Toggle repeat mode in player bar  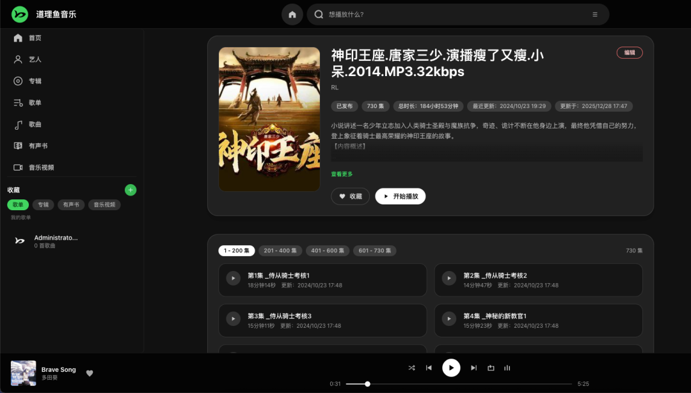tap(491, 368)
